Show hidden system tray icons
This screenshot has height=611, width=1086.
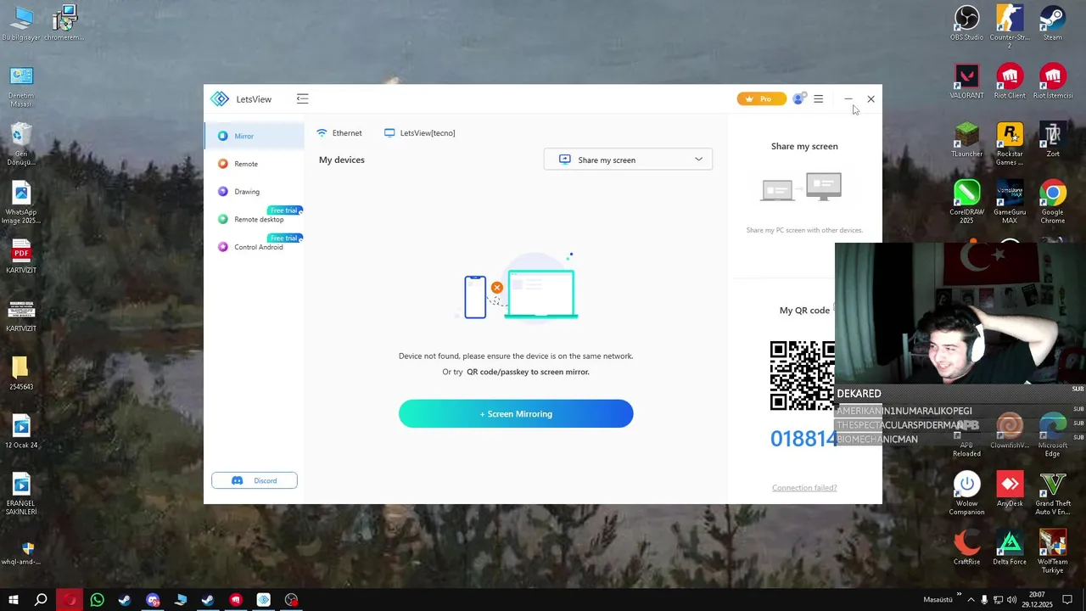point(971,600)
